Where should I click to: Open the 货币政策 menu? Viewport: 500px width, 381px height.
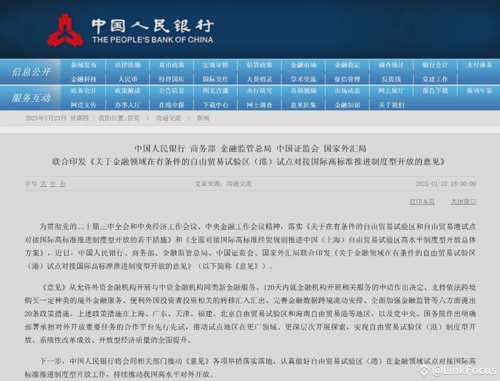point(172,65)
